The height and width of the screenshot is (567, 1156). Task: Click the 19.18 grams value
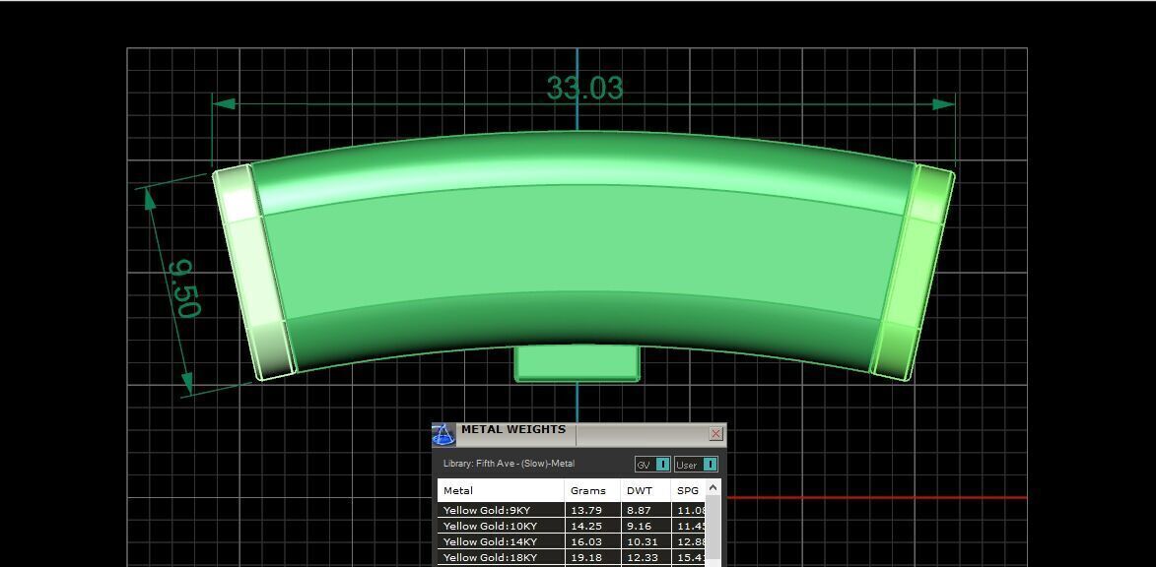click(585, 557)
